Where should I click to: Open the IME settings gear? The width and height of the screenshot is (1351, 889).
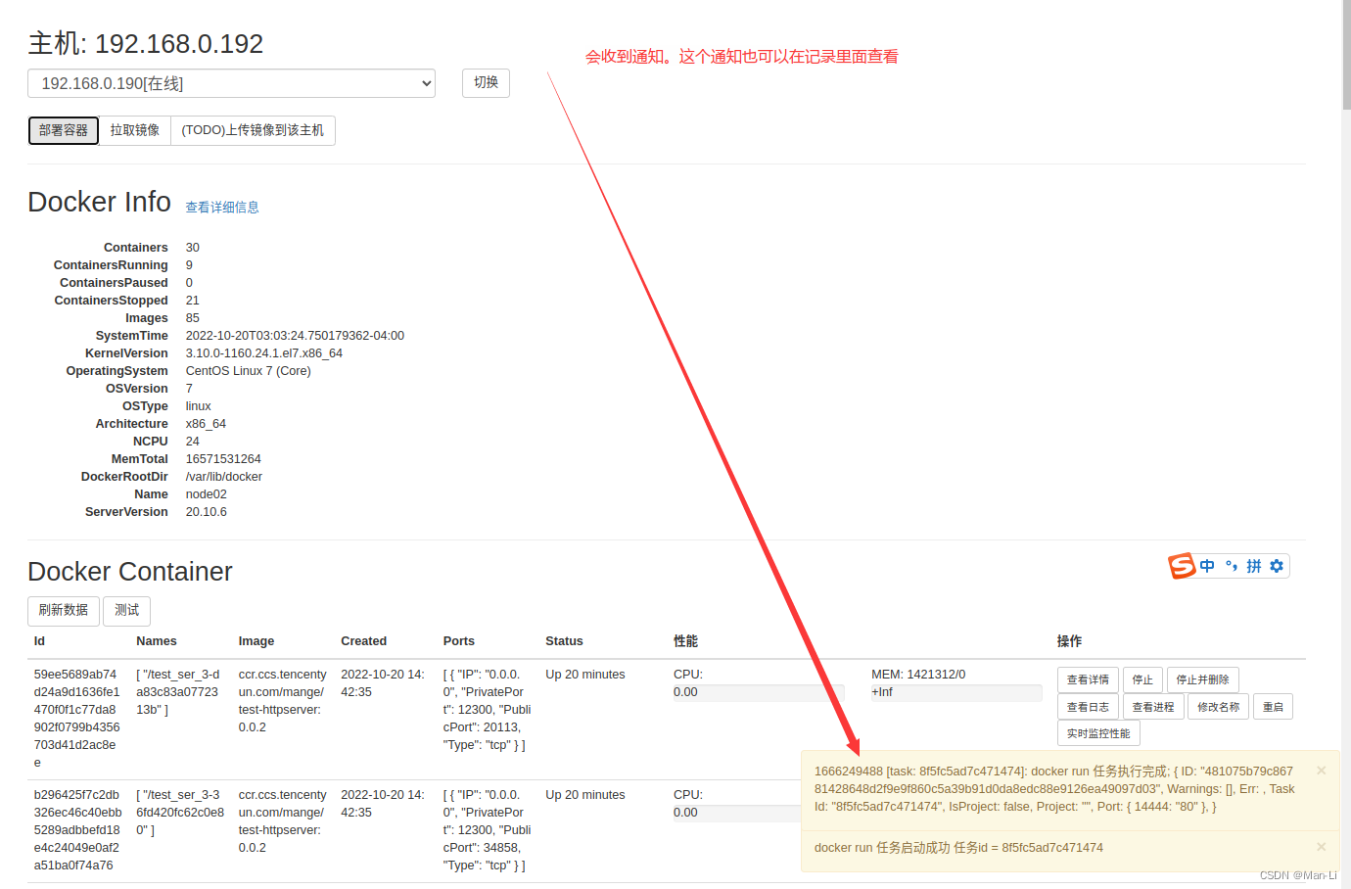point(1277,566)
